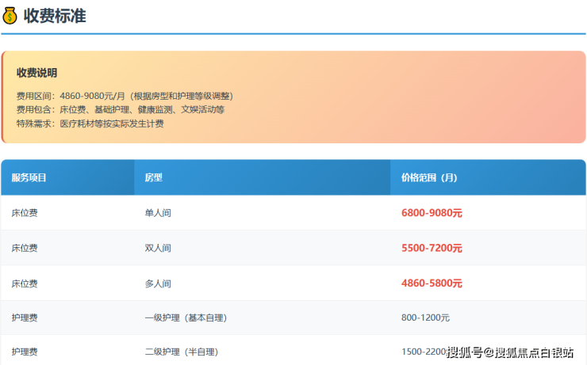The image size is (587, 365).
Task: Select the 单人间 room type cell
Action: [x=157, y=213]
